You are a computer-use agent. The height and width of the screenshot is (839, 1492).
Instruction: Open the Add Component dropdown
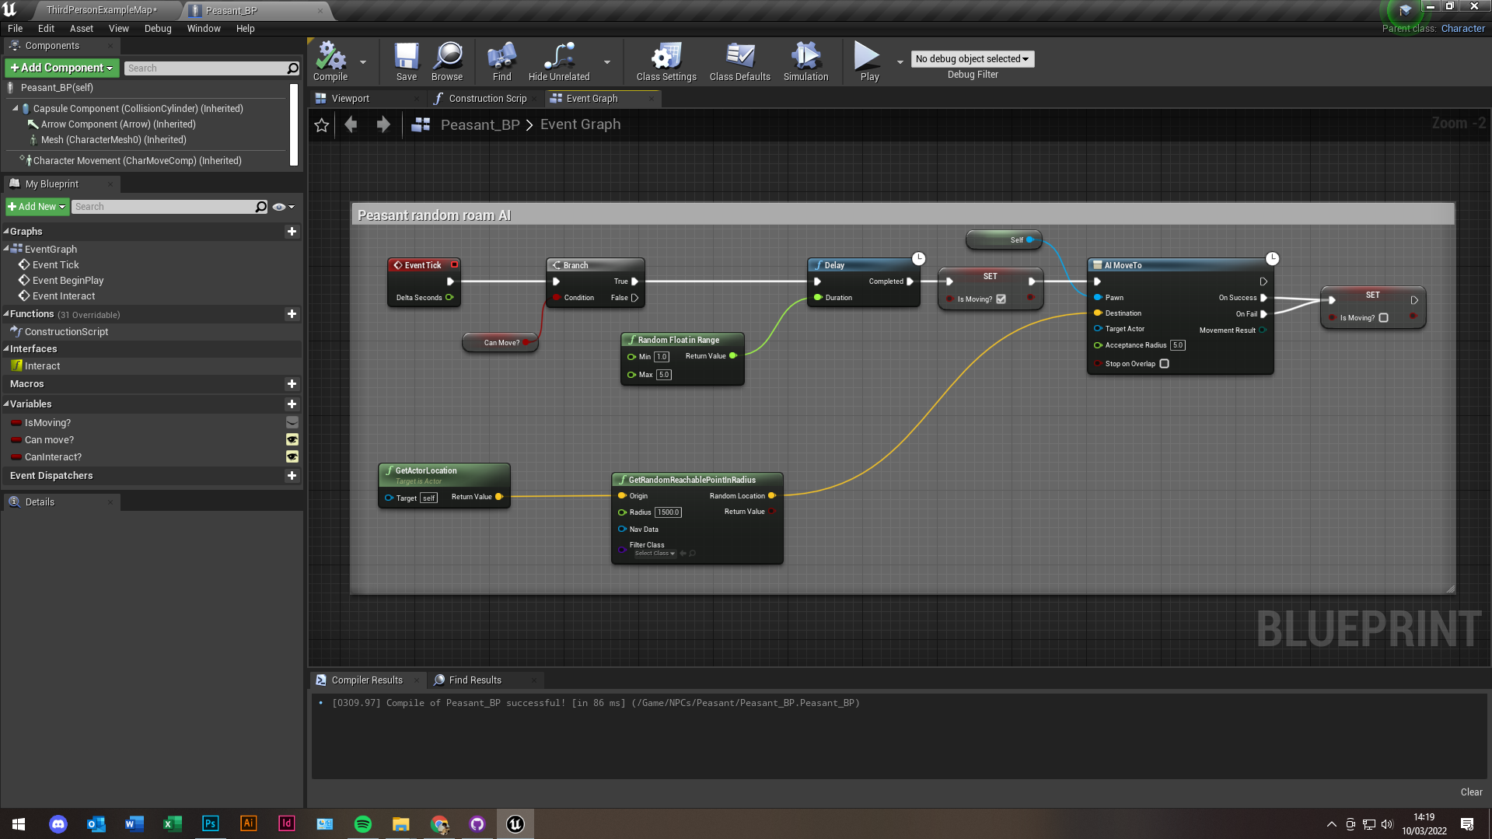pos(62,68)
